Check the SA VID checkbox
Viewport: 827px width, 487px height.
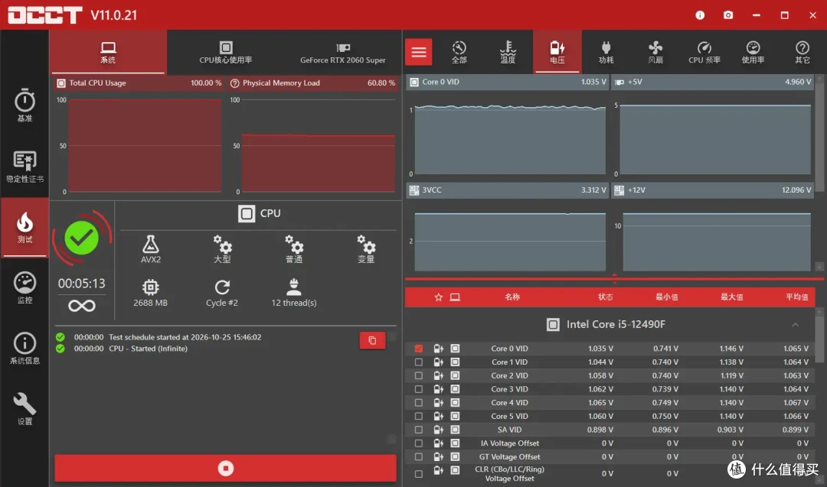(419, 430)
